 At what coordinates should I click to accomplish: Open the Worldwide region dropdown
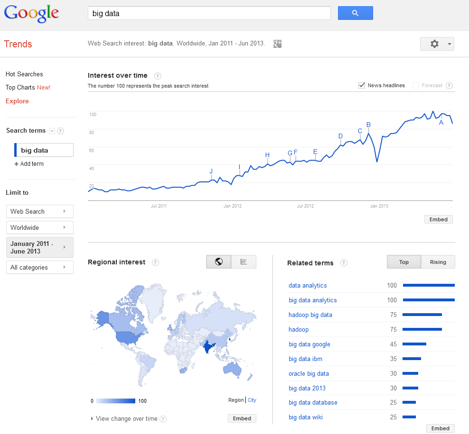(39, 227)
